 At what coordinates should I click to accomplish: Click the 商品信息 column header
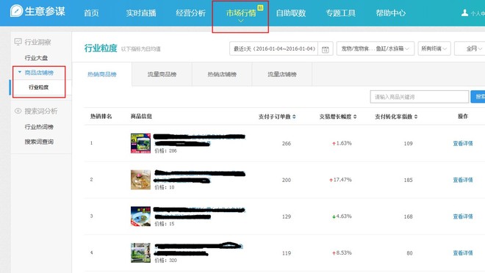point(141,117)
